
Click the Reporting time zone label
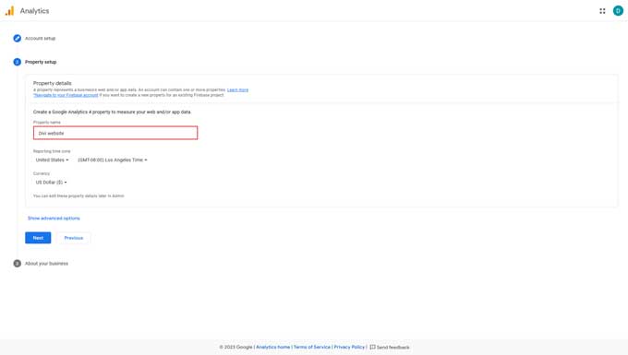[x=52, y=151]
